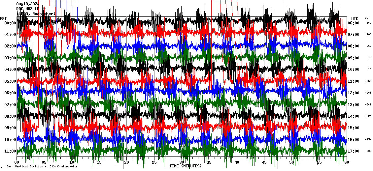Click the DC value "250"
Screen dimensions: 373x171
(x=369, y=46)
